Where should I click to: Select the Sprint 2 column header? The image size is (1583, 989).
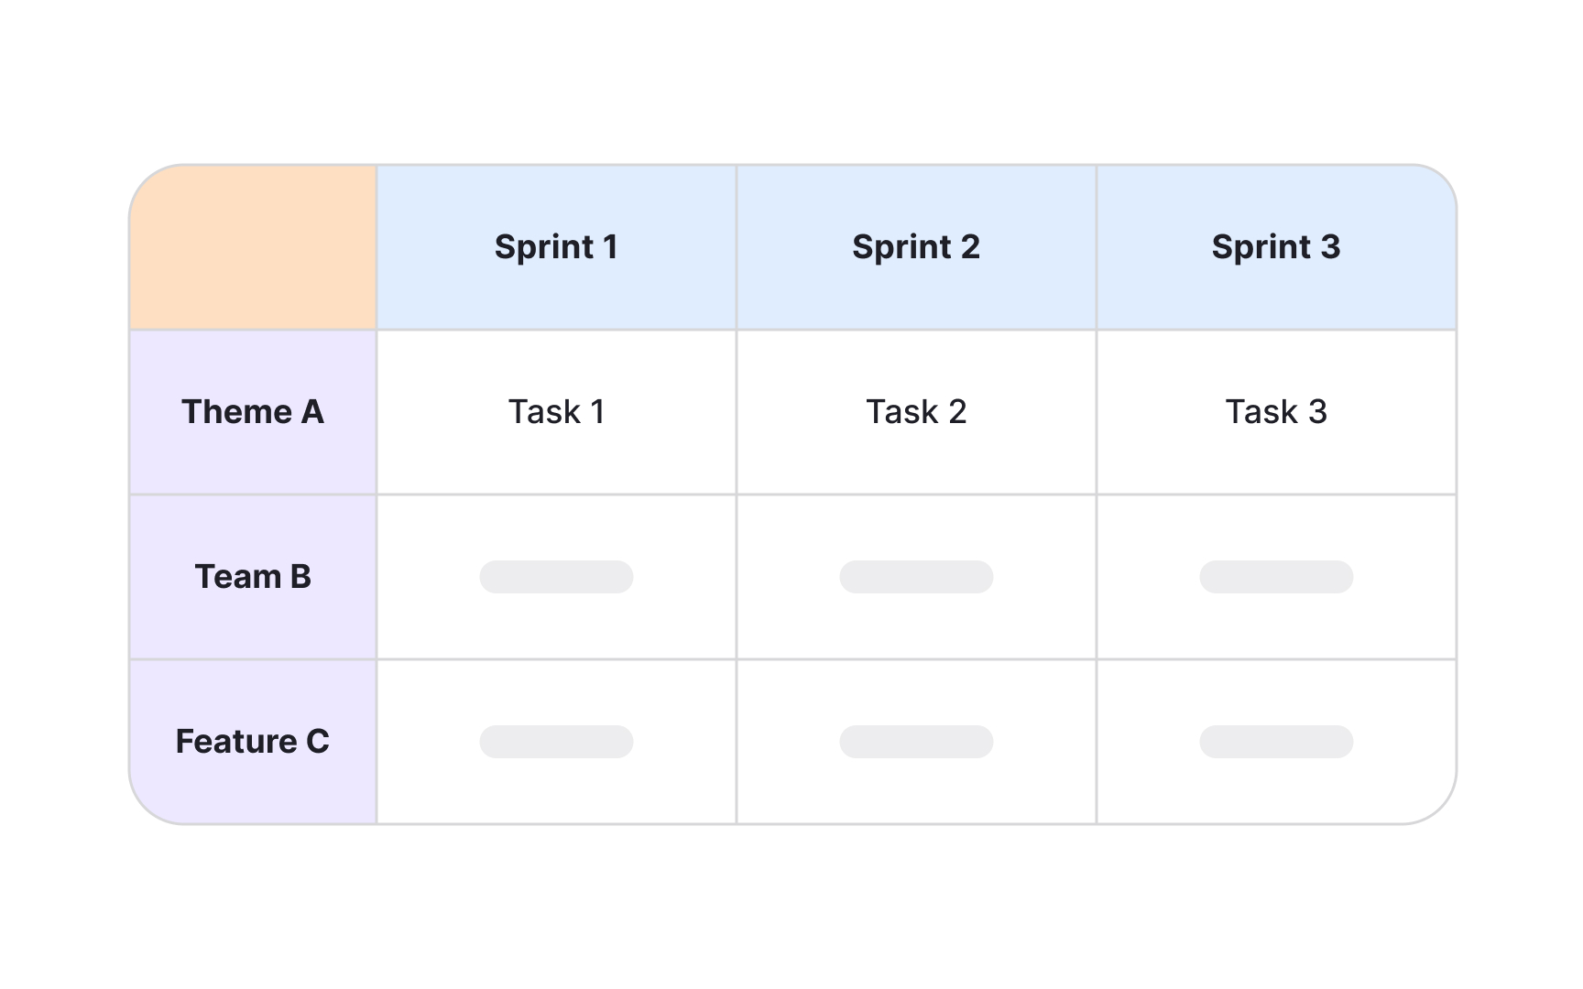point(916,247)
